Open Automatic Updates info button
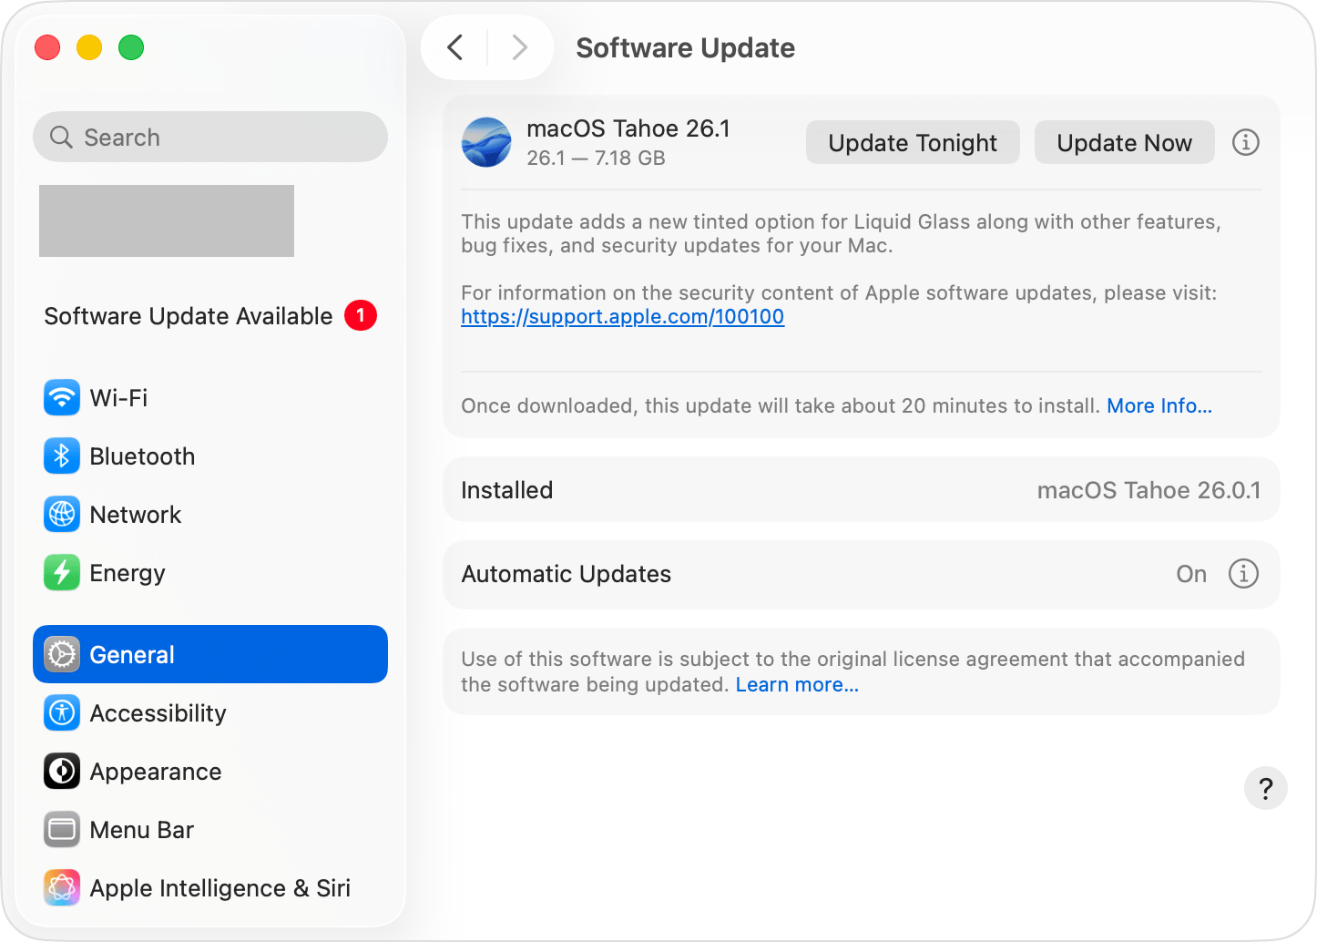 [x=1243, y=574]
